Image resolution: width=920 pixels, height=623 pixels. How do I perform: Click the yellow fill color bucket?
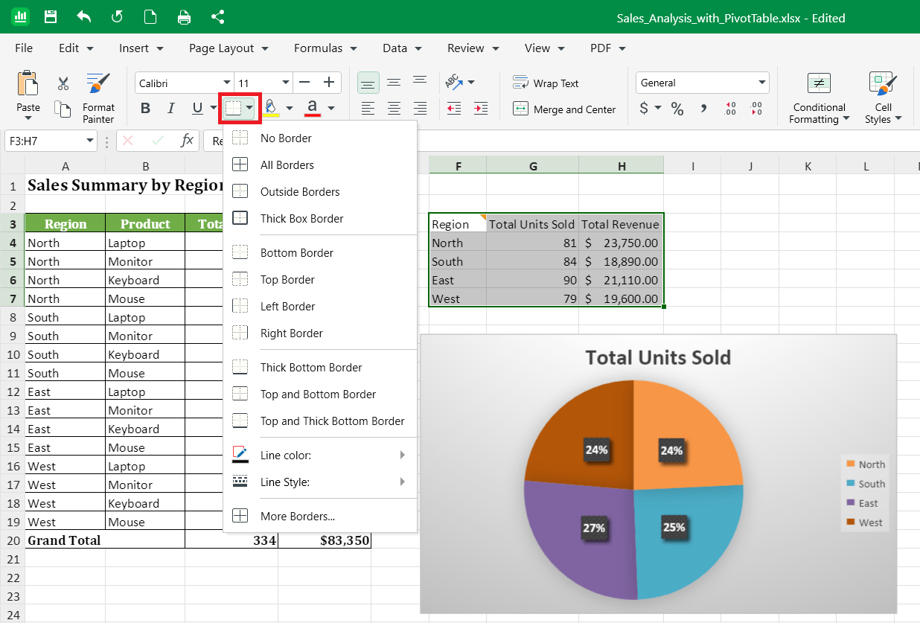click(272, 109)
